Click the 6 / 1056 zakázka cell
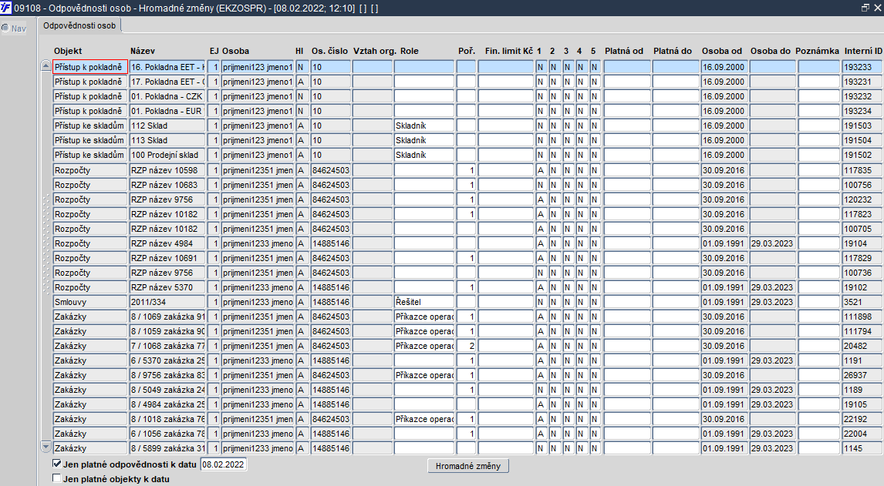 167,434
